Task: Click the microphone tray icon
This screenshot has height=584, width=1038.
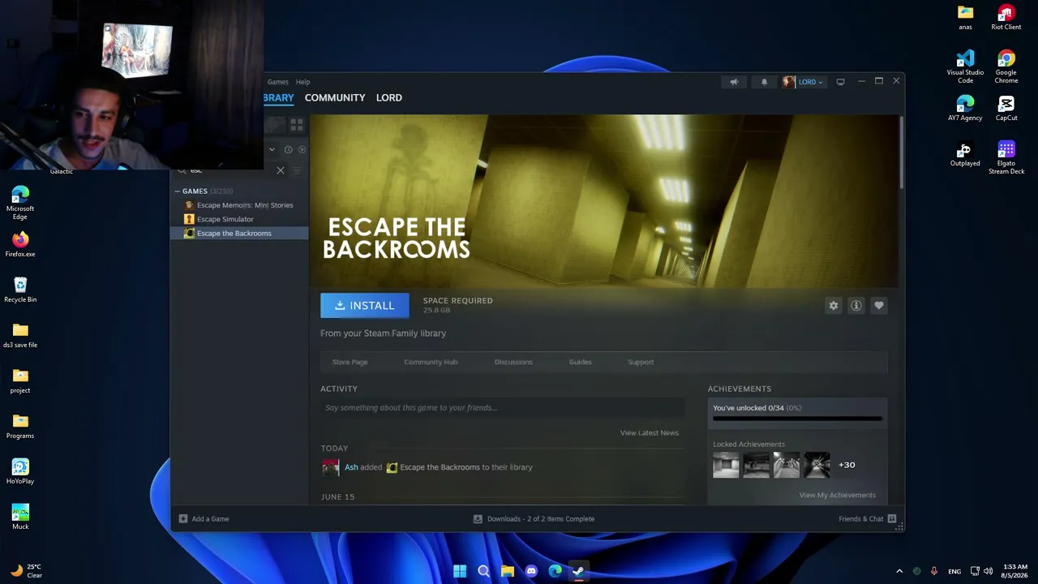Action: pos(934,571)
